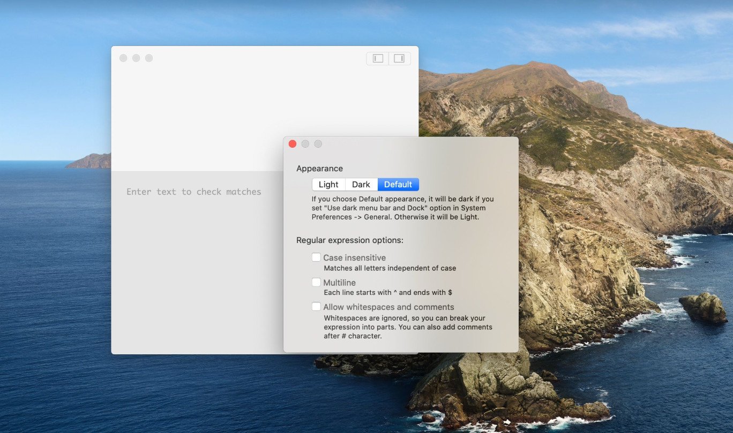The width and height of the screenshot is (733, 433).
Task: Close the preferences window
Action: tap(293, 144)
